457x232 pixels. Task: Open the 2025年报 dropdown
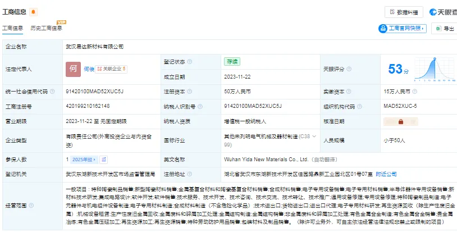click(x=84, y=160)
